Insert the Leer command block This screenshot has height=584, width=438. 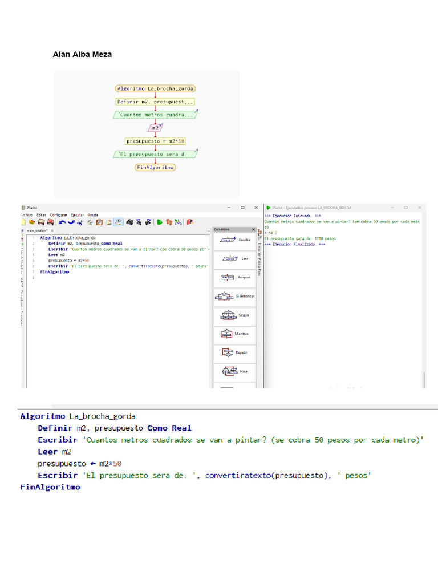234,259
